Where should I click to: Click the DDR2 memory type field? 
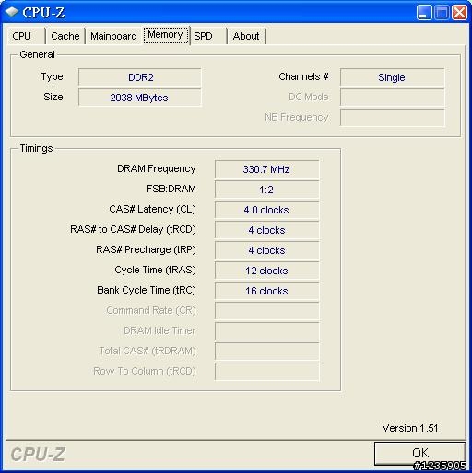click(x=140, y=77)
